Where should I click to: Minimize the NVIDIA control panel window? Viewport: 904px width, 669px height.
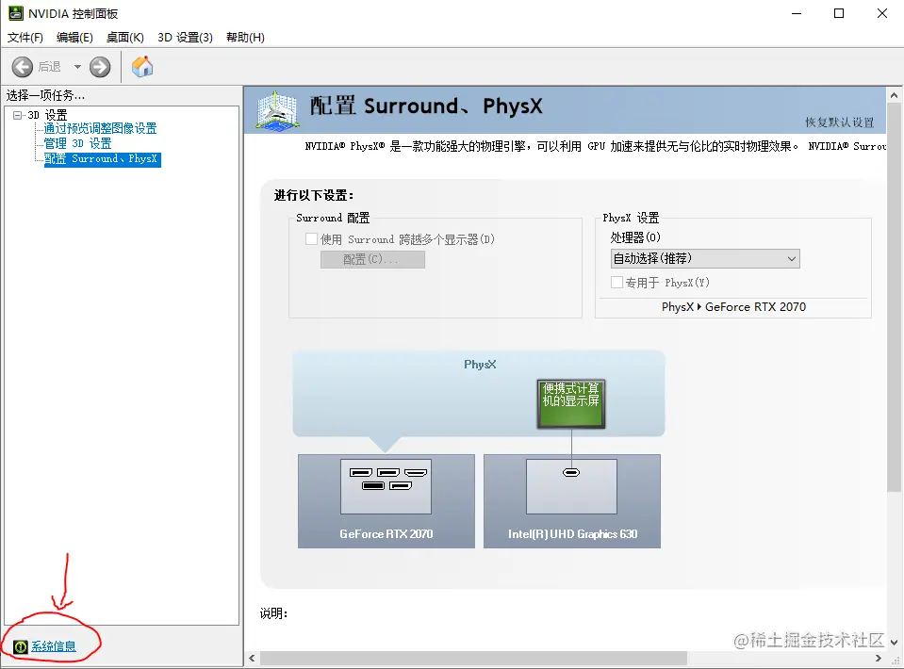(797, 13)
